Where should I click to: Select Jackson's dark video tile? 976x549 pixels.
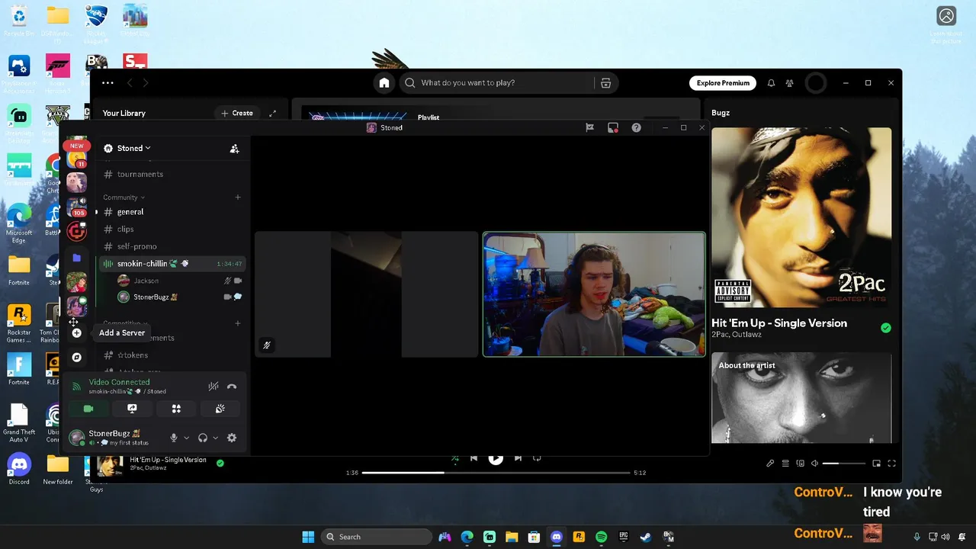(x=366, y=294)
